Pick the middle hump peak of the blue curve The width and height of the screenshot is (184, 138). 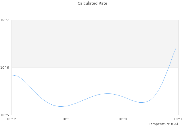[x=108, y=93]
